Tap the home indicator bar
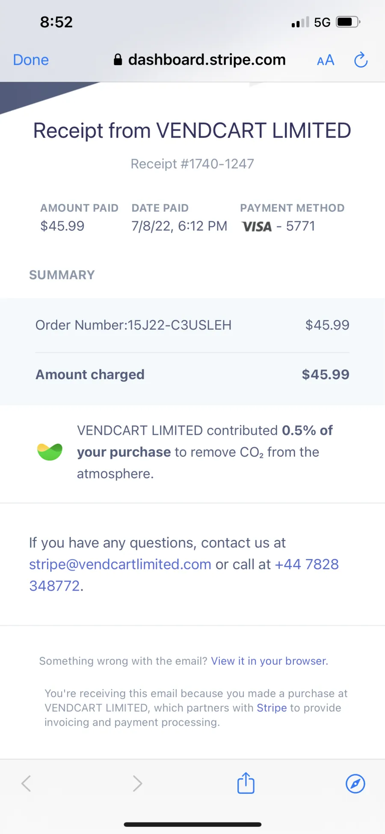 coord(192,824)
